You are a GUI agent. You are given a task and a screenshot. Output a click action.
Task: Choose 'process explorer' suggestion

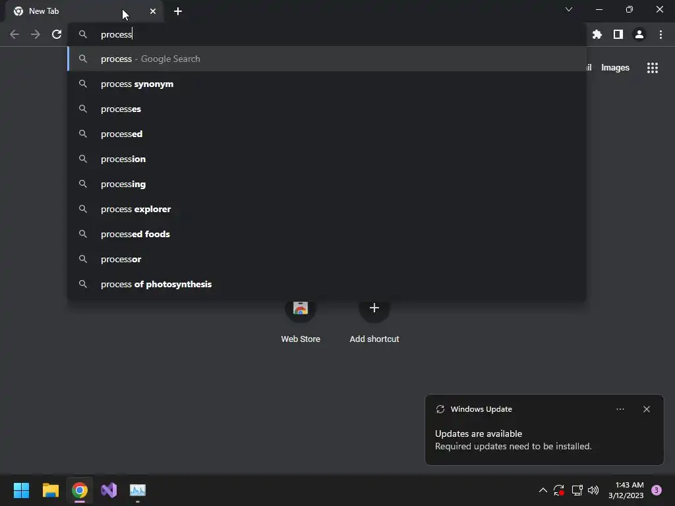(327, 209)
